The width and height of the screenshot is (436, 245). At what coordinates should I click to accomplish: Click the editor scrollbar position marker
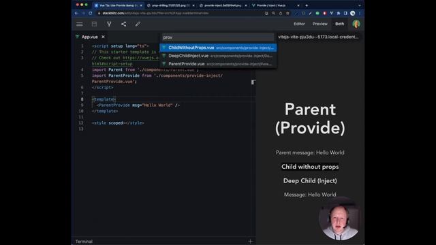click(x=253, y=82)
